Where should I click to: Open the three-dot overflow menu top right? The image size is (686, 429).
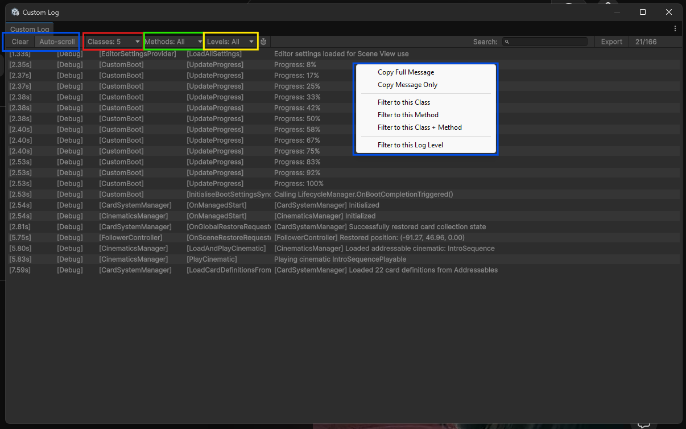point(675,28)
